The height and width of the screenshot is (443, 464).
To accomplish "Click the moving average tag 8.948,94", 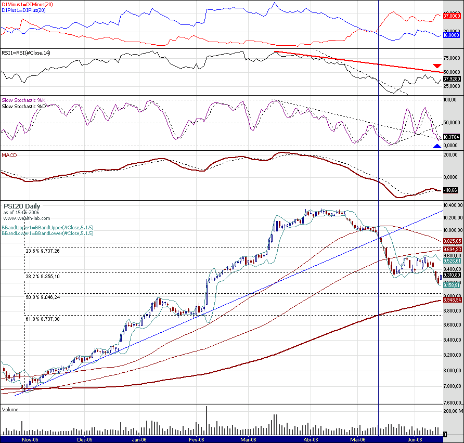I will click(452, 300).
